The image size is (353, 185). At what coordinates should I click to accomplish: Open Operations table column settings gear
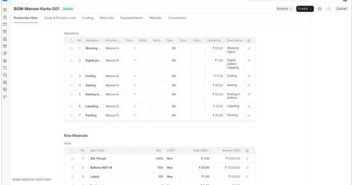[249, 41]
